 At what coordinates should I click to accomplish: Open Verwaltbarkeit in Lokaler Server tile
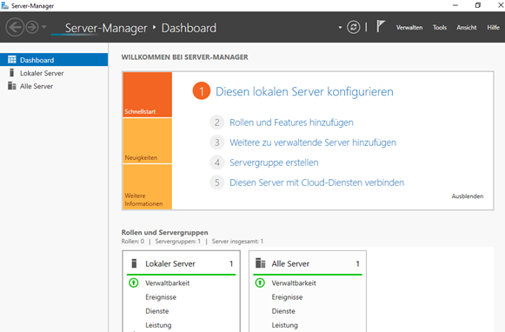tap(167, 283)
